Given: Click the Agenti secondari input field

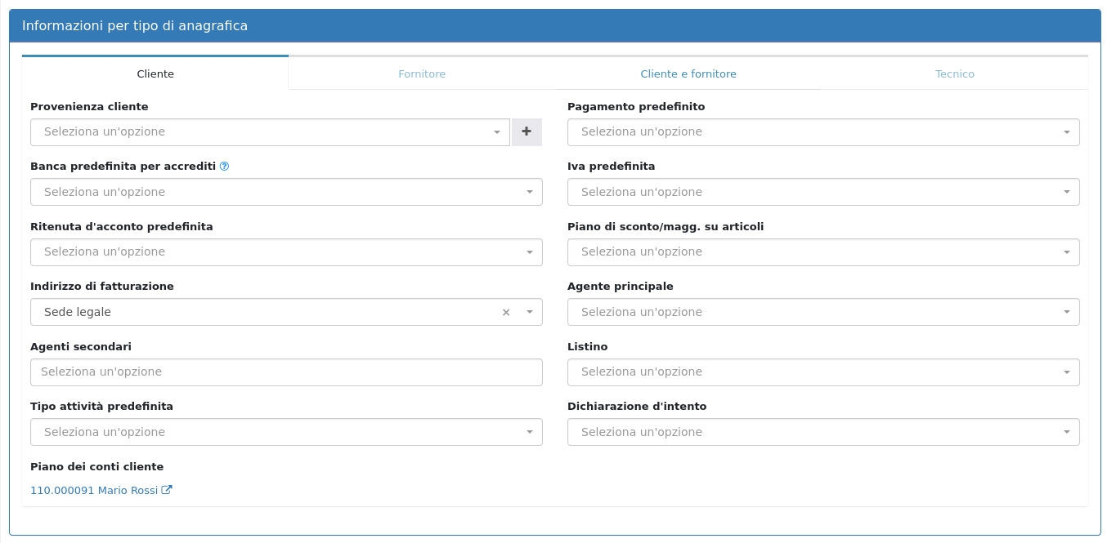Looking at the screenshot, I should click(286, 372).
